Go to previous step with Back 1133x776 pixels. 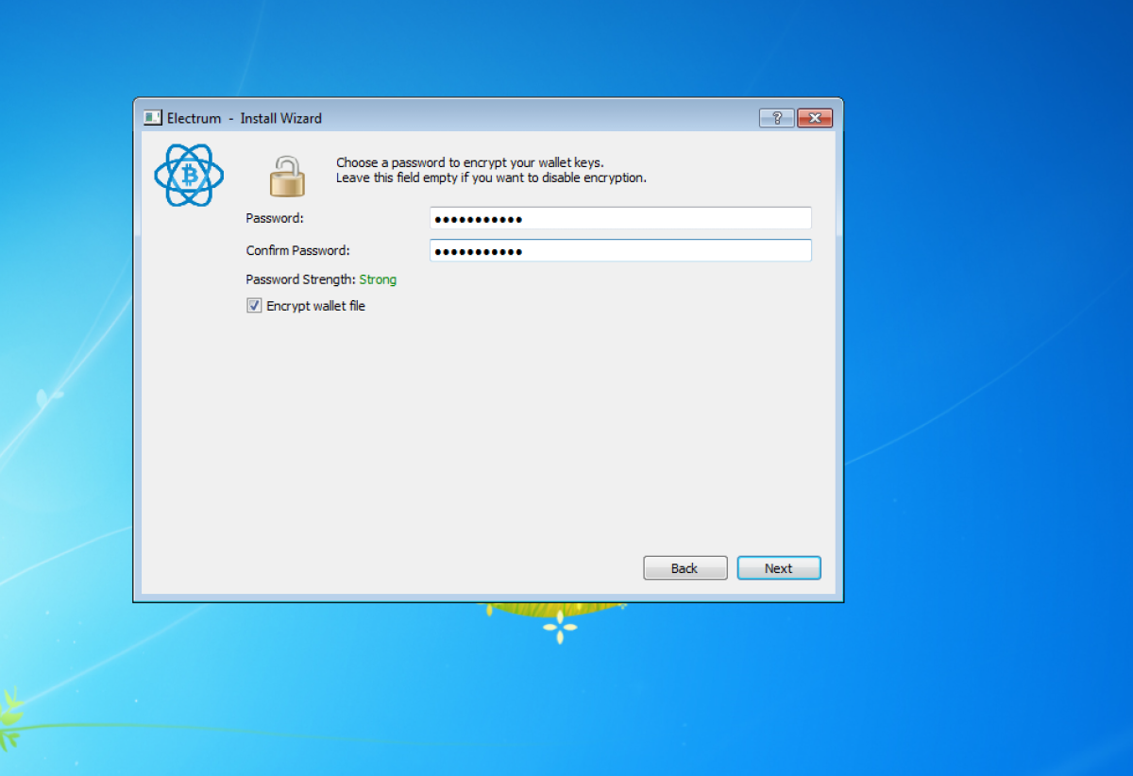click(x=685, y=568)
